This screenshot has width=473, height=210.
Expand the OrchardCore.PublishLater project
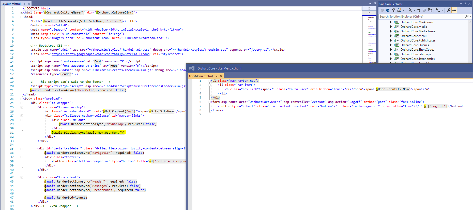(391, 40)
